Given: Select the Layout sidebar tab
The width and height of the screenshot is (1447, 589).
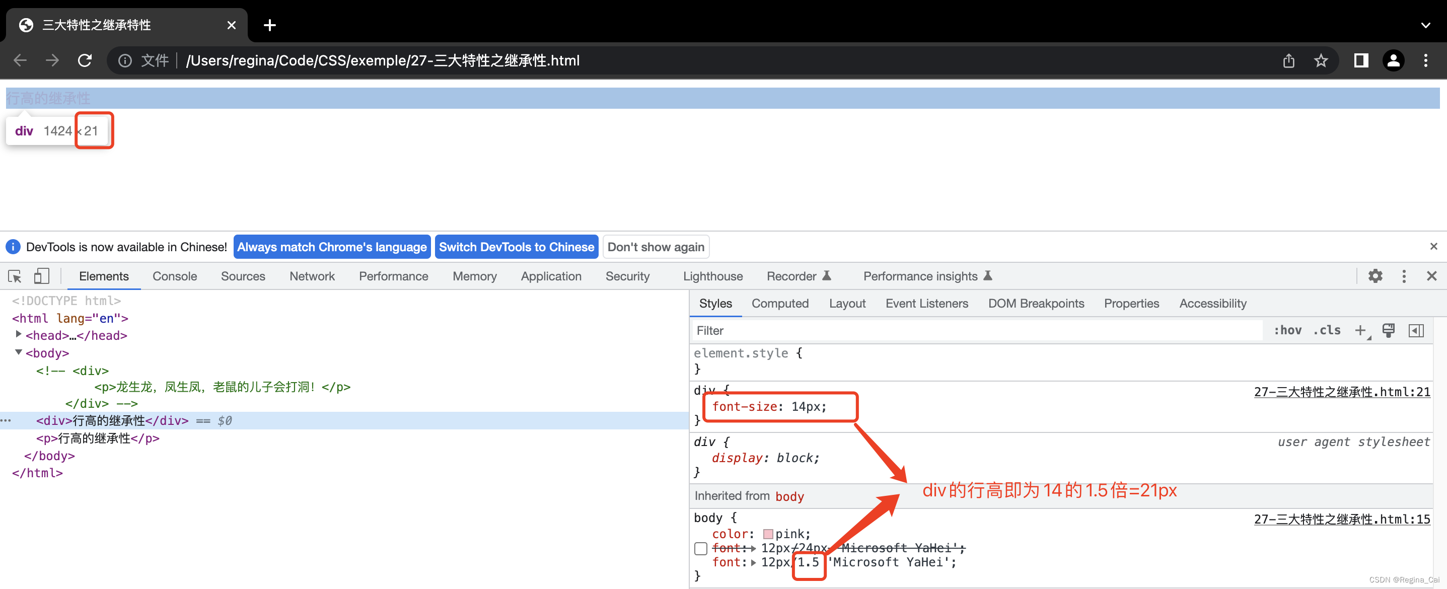Looking at the screenshot, I should coord(847,303).
